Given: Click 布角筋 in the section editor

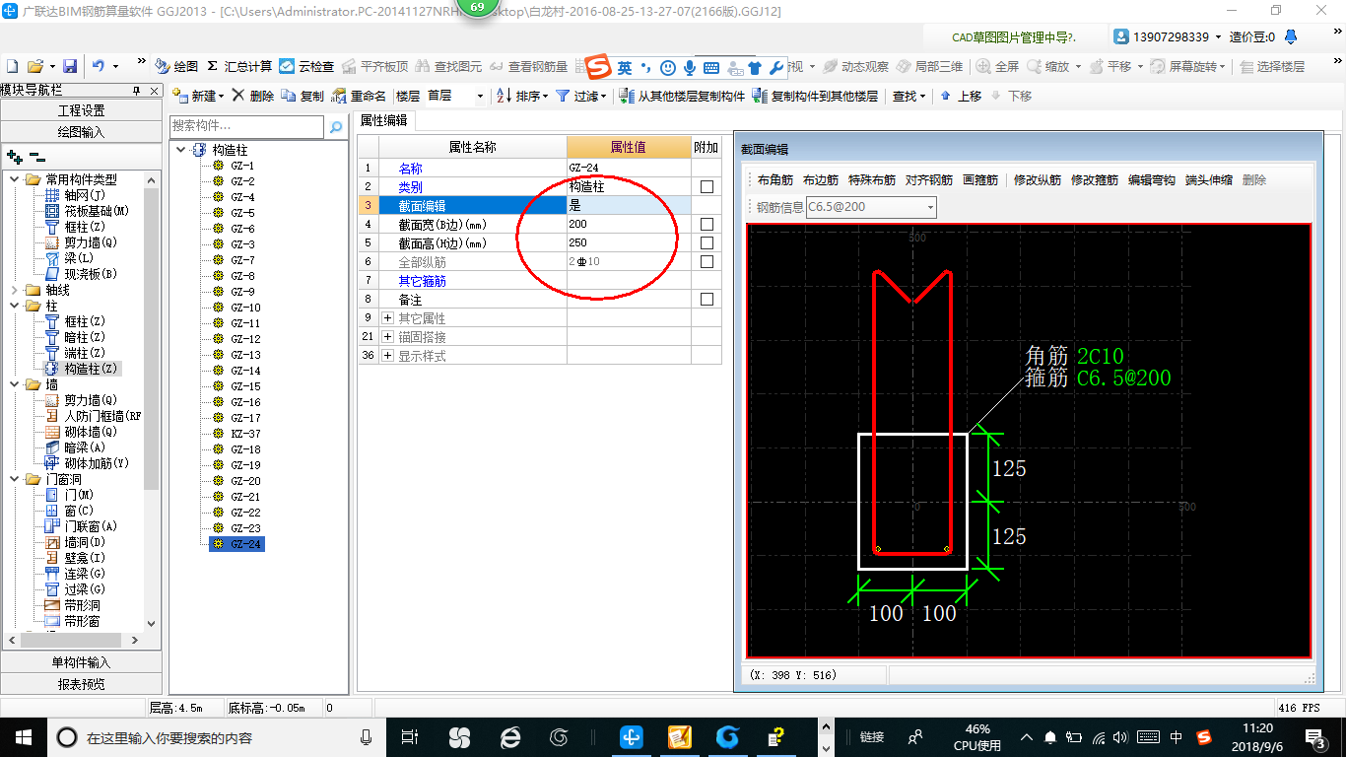Looking at the screenshot, I should [774, 180].
